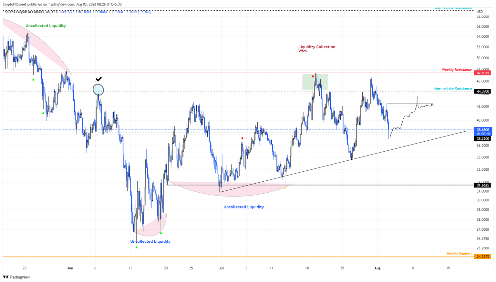Click the red 47.4375 price tag

point(483,73)
